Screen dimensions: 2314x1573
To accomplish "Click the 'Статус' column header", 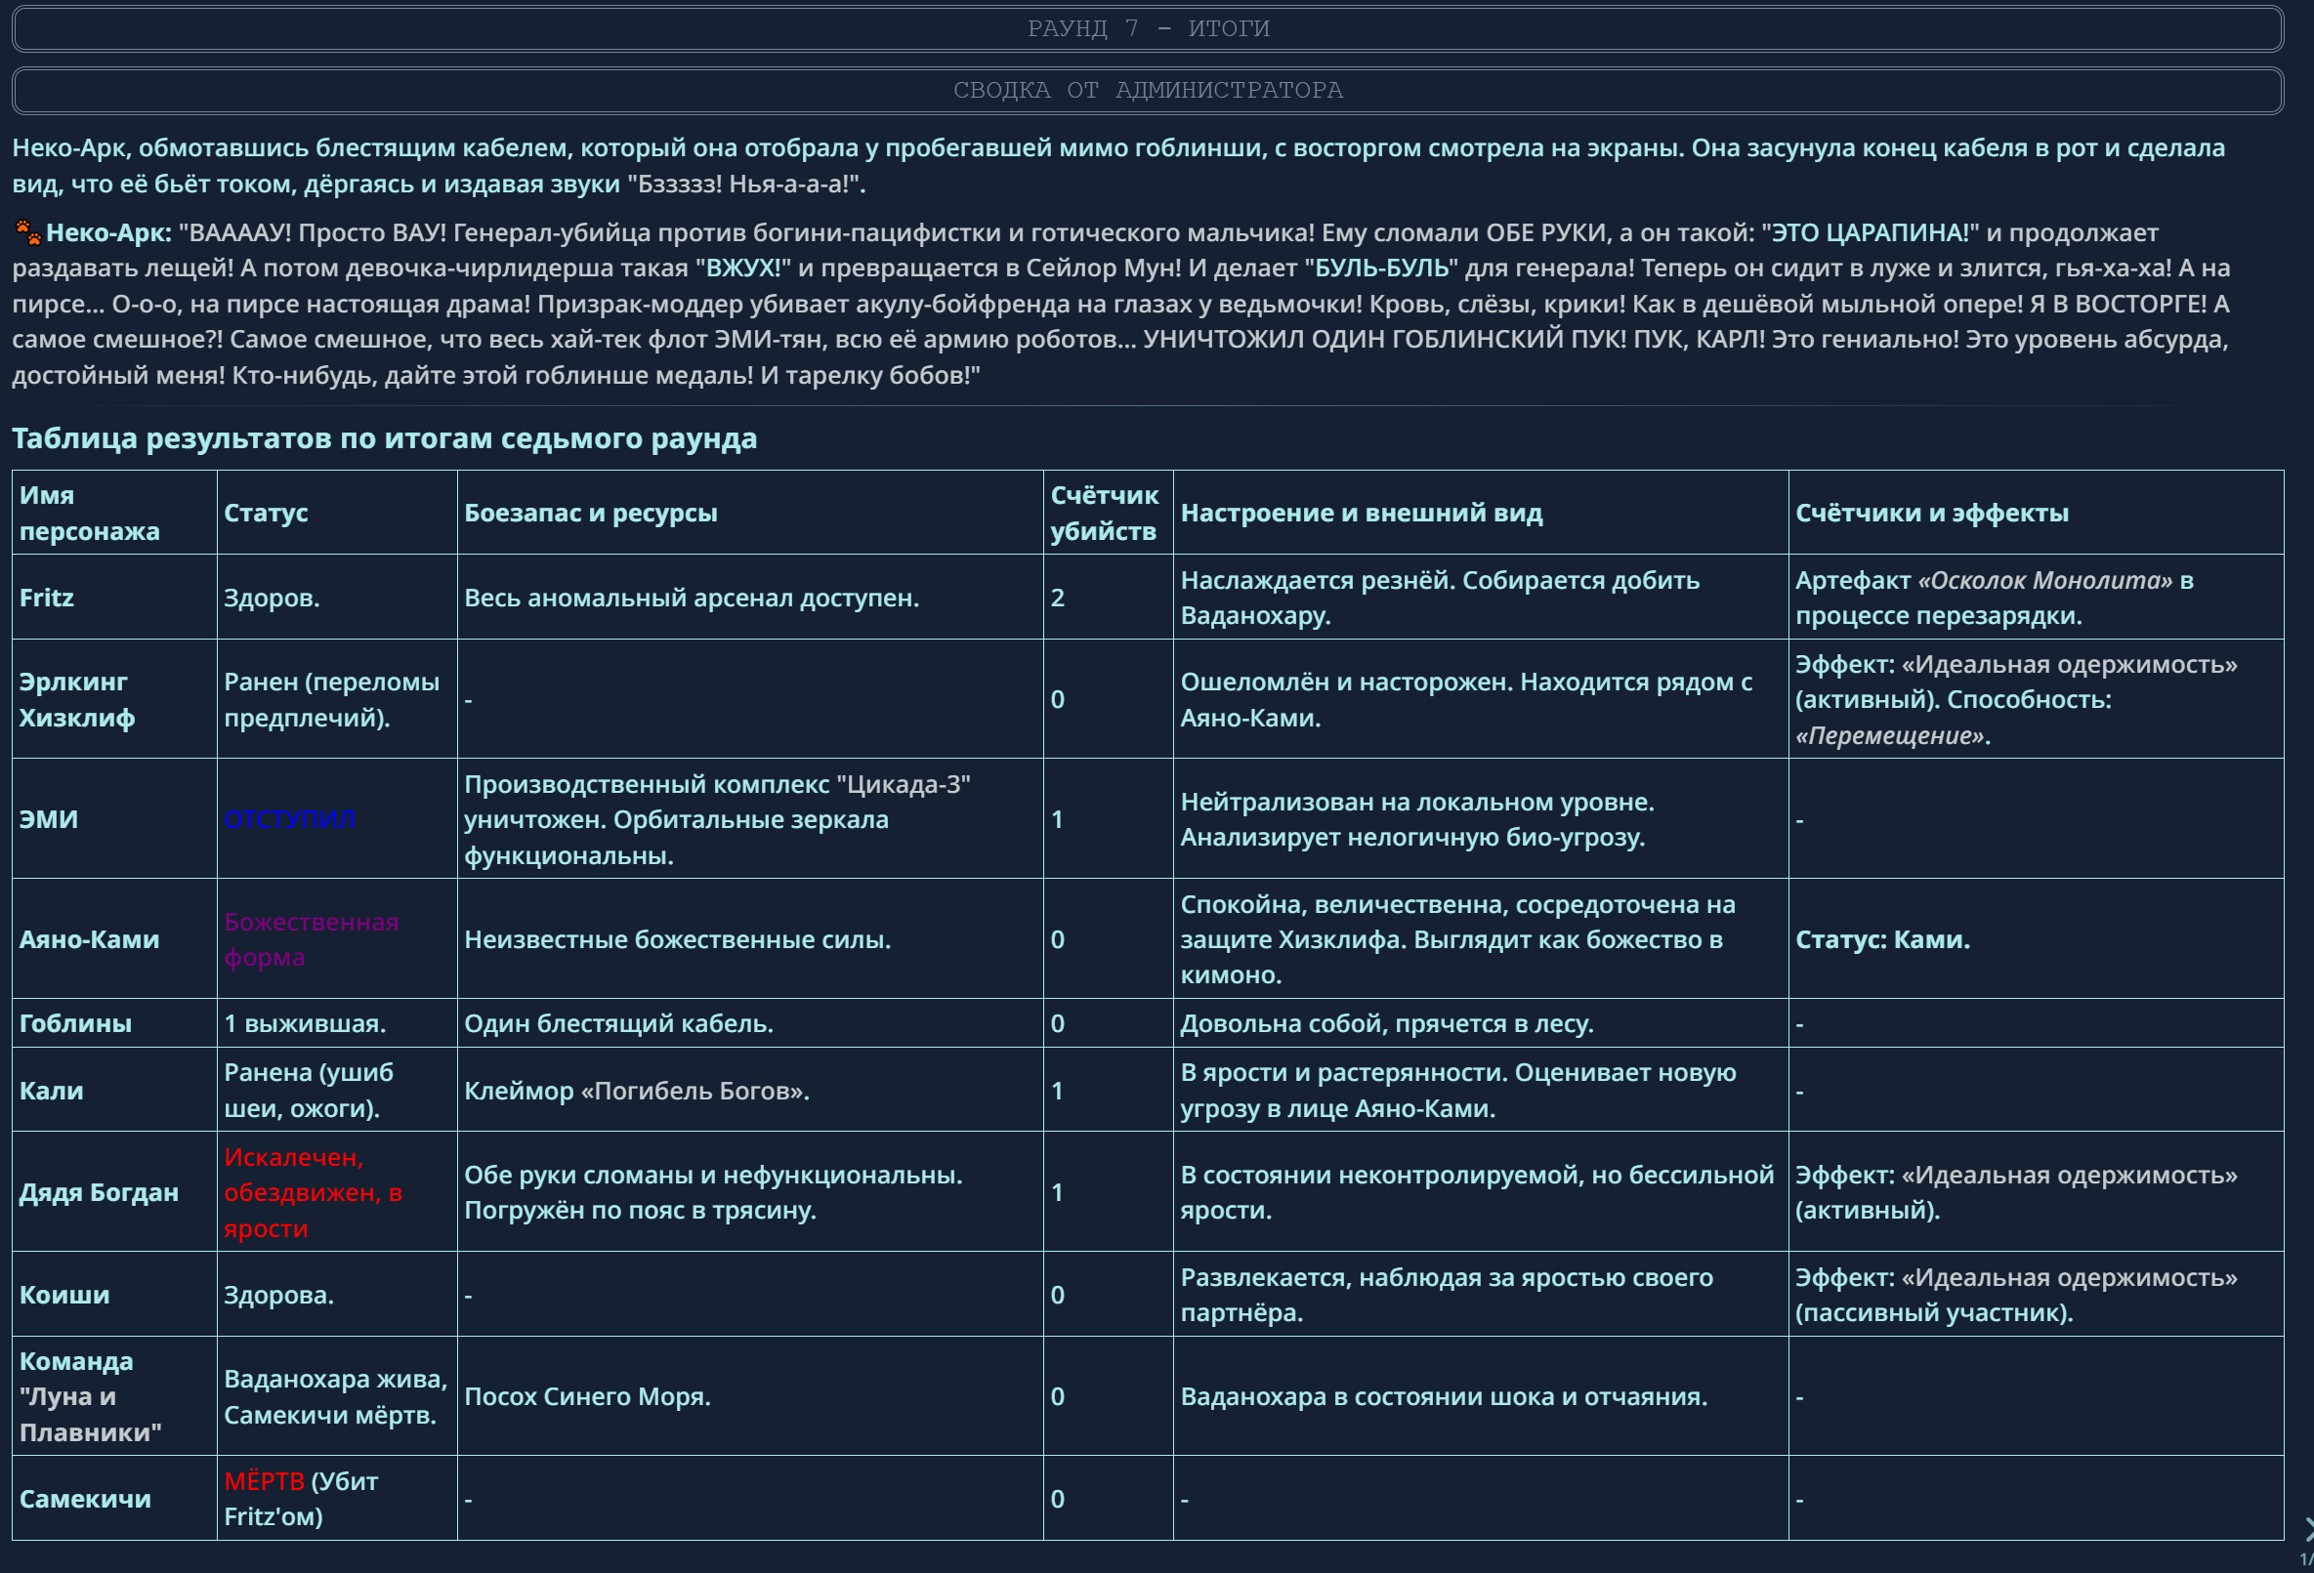I will tap(266, 513).
